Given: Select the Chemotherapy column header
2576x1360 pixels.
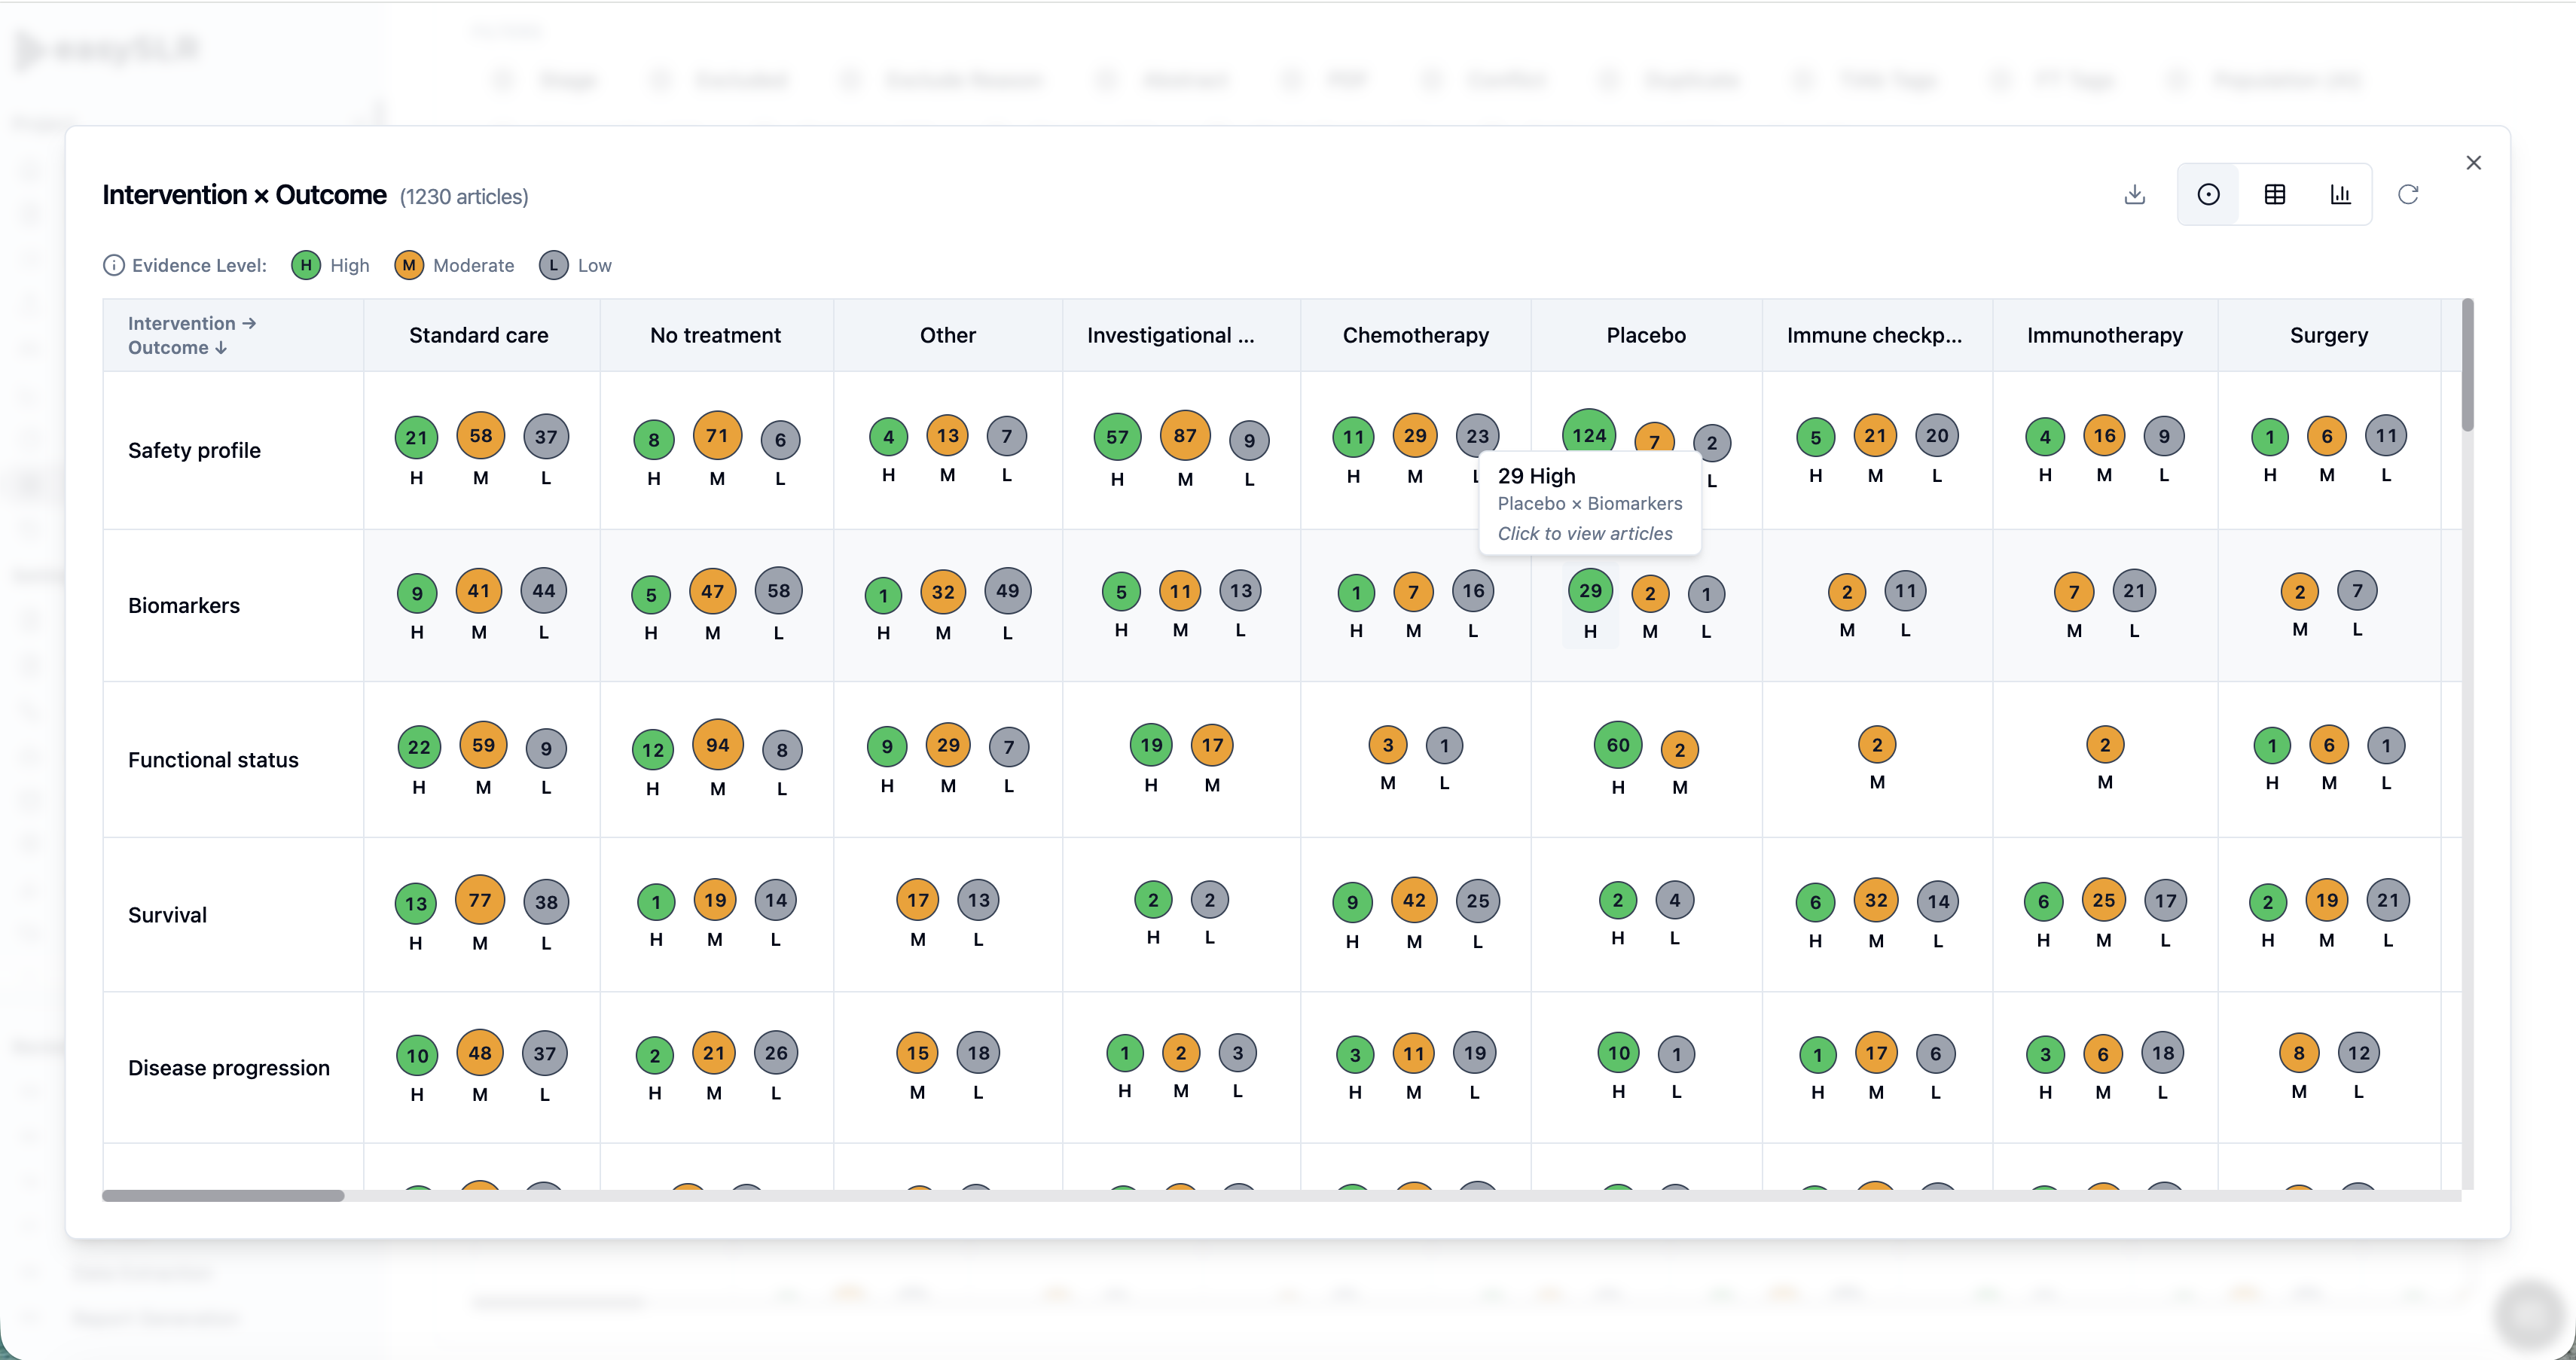Looking at the screenshot, I should coord(1415,335).
